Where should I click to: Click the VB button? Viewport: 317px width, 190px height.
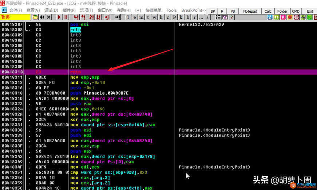pos(233,11)
